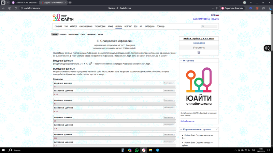Switch site language via the British flag
The image size is (273, 153).
pos(213,15)
